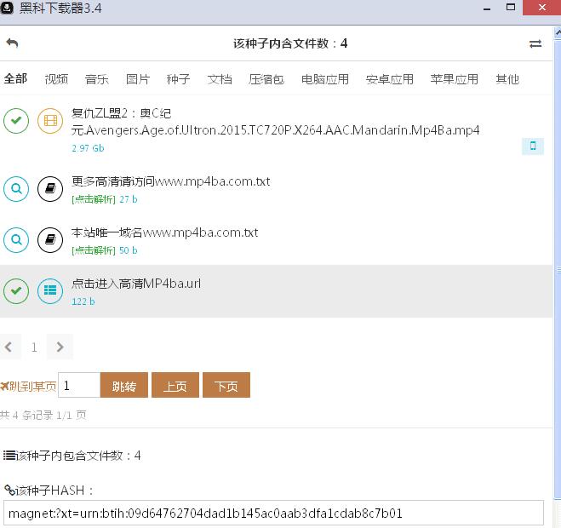Click the magnifier icon for 更多高清请访问 txt file
The image size is (561, 528).
pyautogui.click(x=16, y=189)
